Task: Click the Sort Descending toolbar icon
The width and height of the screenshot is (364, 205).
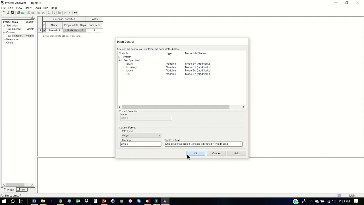Action: 53,13
